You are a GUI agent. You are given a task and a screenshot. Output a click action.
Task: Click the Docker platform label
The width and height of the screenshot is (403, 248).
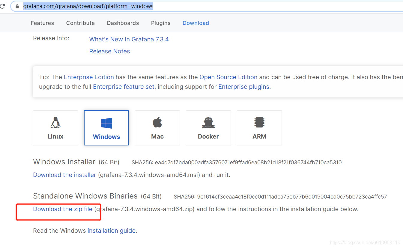[208, 136]
